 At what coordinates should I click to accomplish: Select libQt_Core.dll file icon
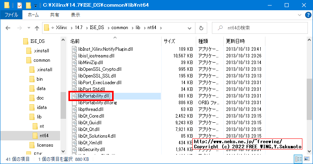pos(74,116)
